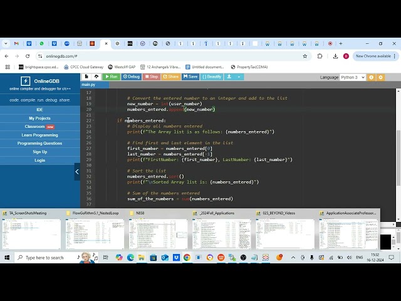Click the taskbar search box
Viewport: 401px width, 301px height.
[56, 258]
